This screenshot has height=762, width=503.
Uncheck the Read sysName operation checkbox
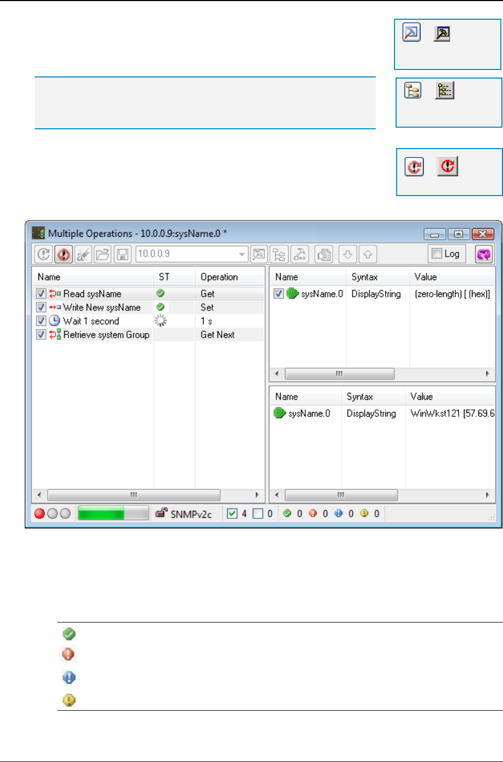(x=41, y=293)
